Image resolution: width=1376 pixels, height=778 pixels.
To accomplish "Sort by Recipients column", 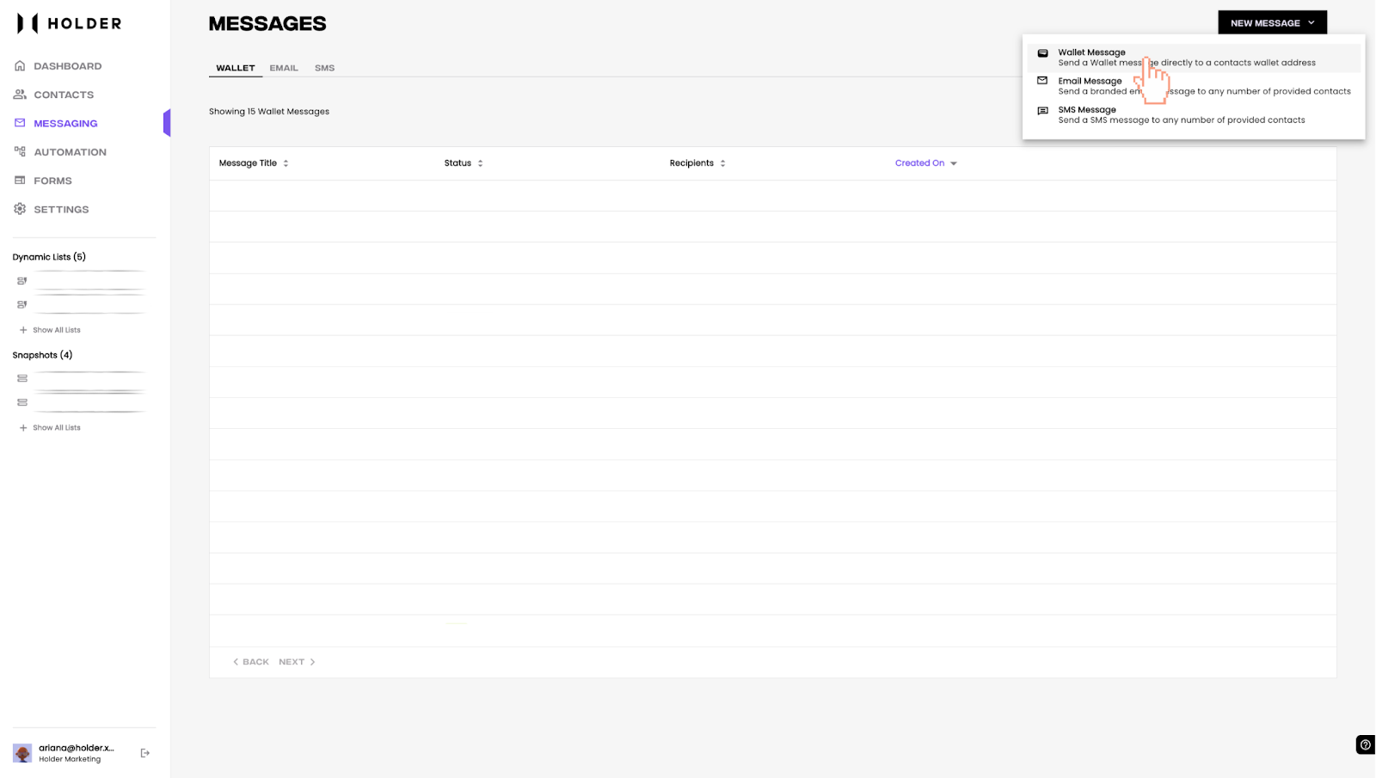I will click(697, 163).
